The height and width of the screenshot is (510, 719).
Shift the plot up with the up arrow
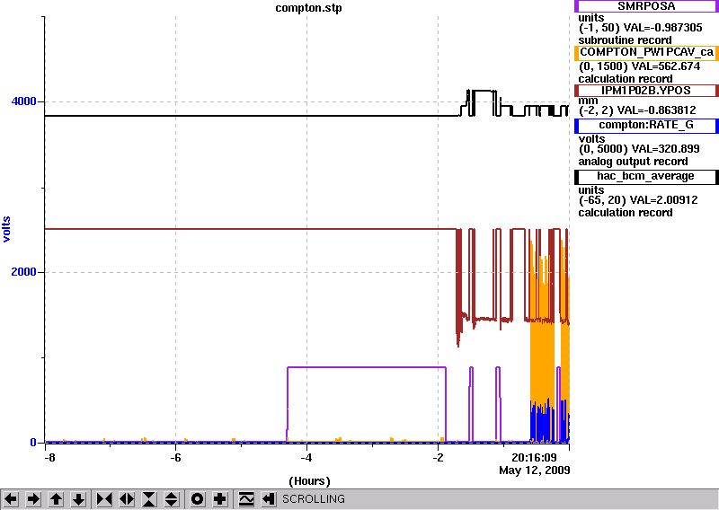coord(56,498)
